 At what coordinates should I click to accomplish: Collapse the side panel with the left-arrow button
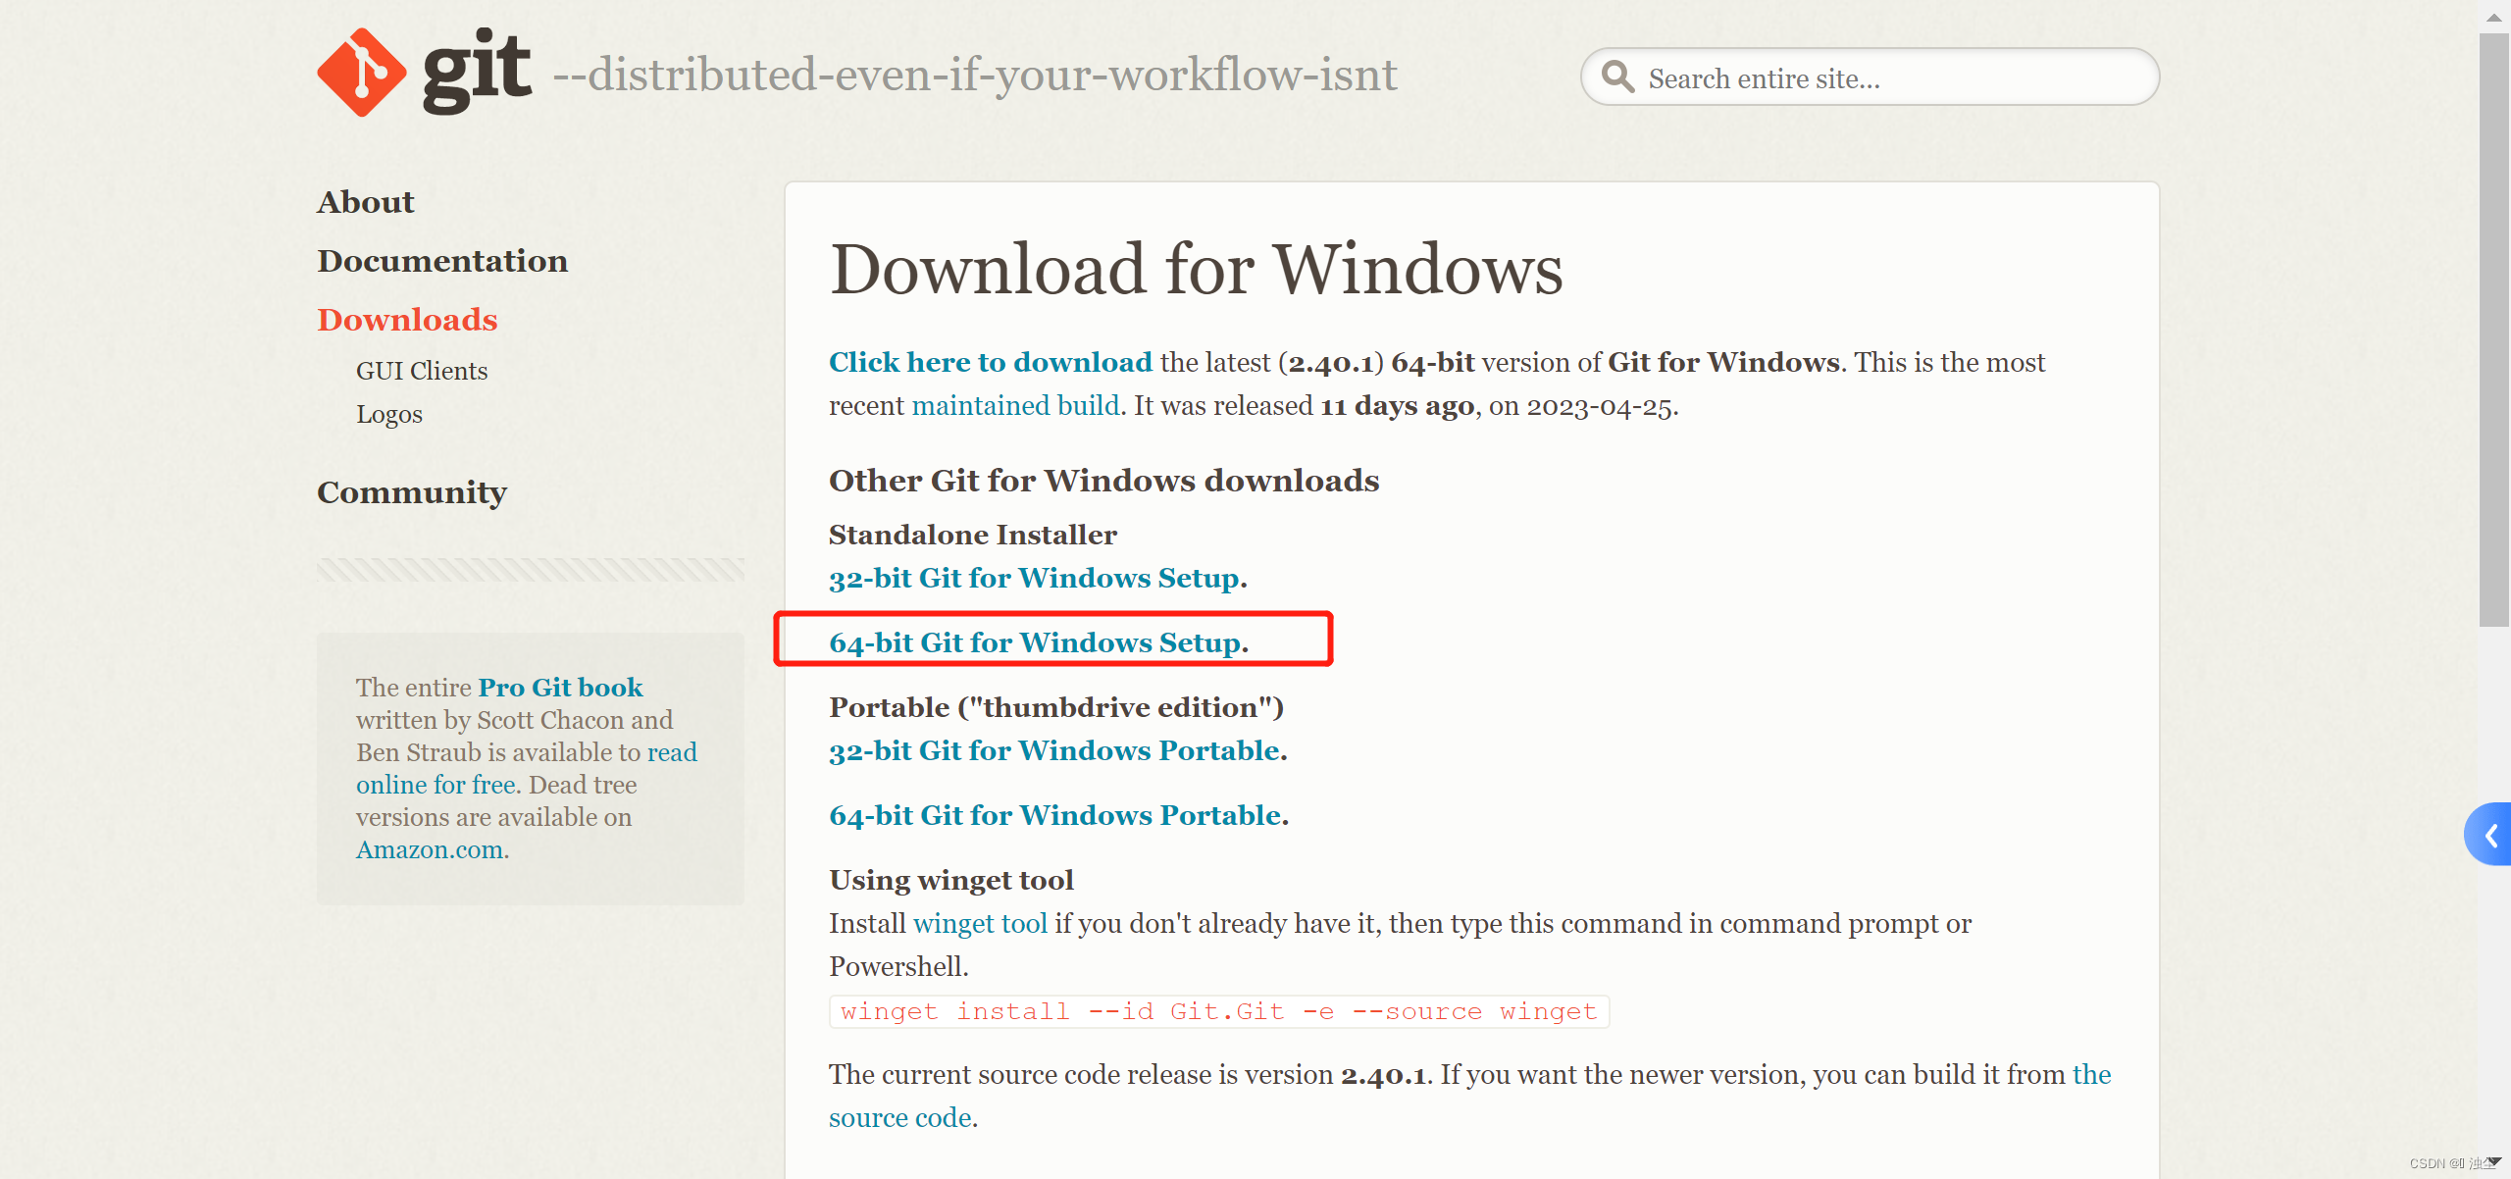[2492, 836]
